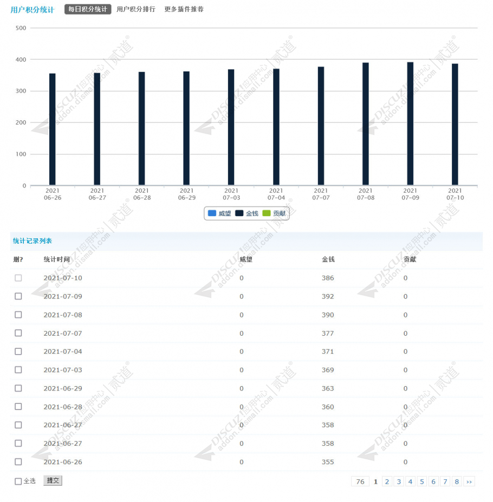Click the 金钱 value 386
The image size is (493, 502).
[328, 278]
